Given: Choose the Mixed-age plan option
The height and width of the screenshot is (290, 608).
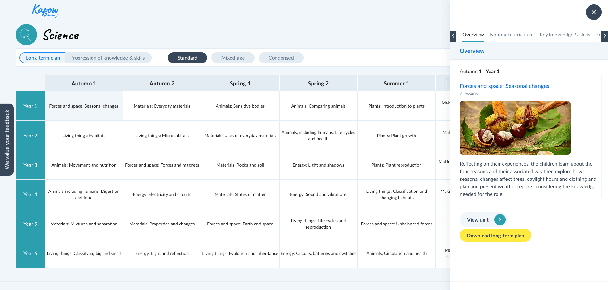Looking at the screenshot, I should pos(233,58).
